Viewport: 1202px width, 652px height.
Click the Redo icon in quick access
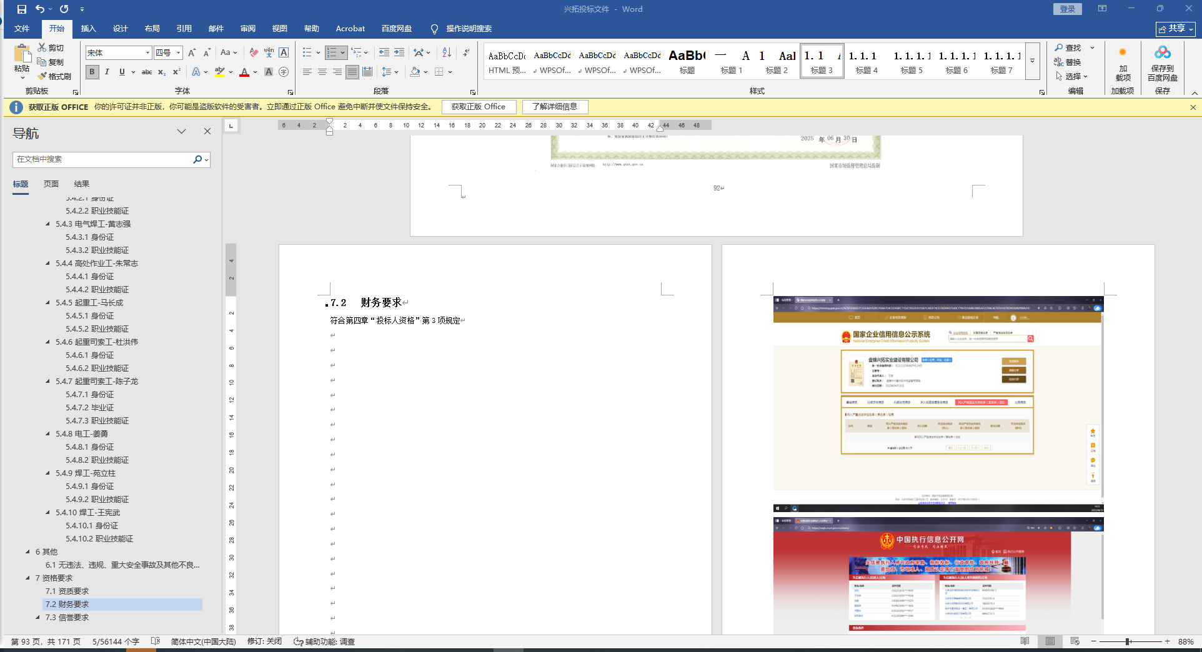64,9
